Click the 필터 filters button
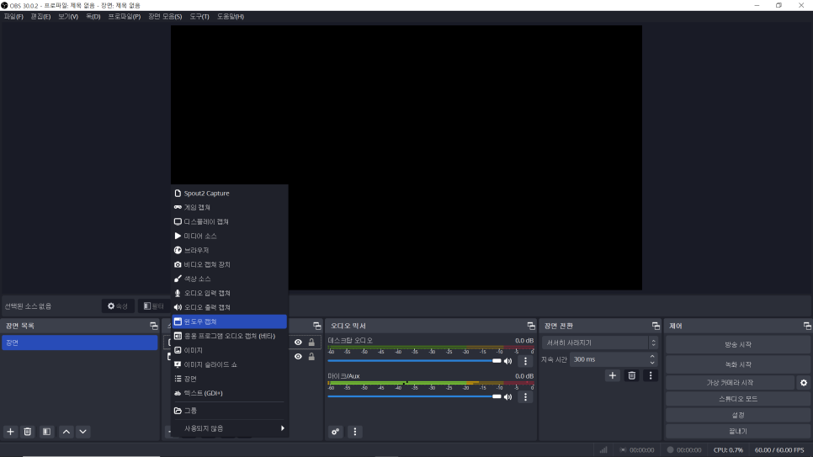The width and height of the screenshot is (813, 457). click(x=153, y=306)
